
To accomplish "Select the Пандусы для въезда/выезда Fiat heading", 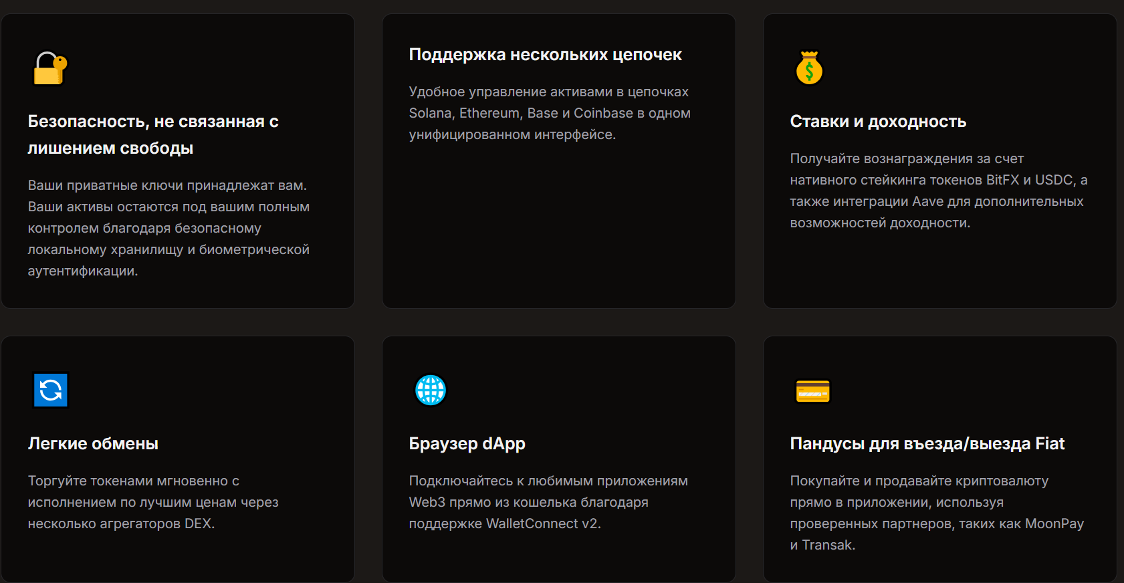I will click(927, 444).
